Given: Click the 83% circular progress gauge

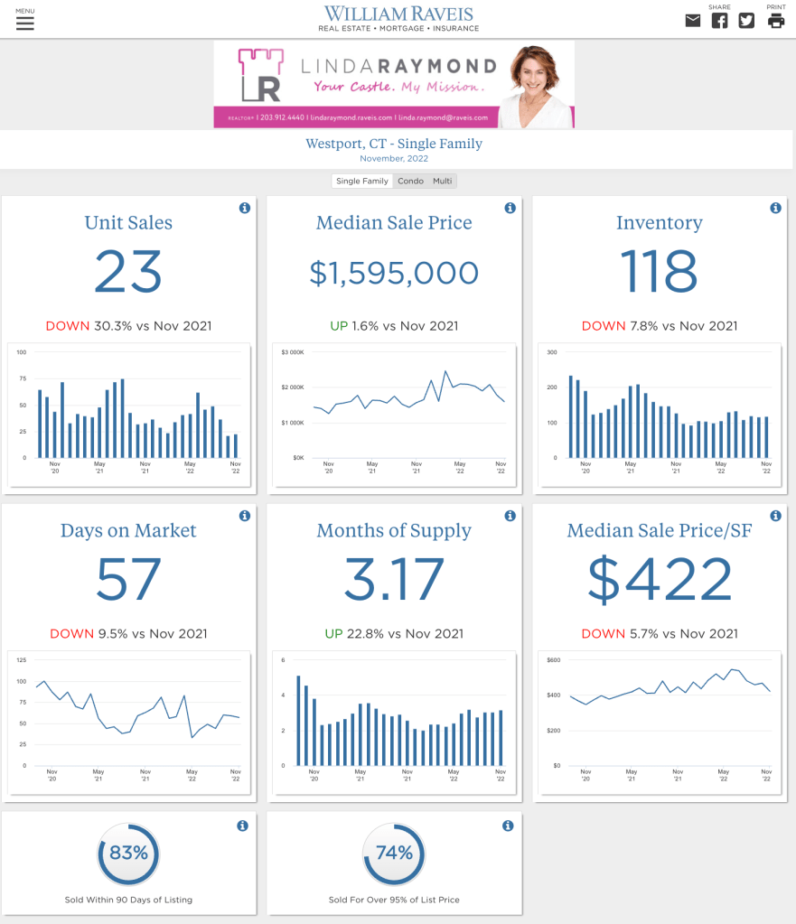Looking at the screenshot, I should 128,854.
